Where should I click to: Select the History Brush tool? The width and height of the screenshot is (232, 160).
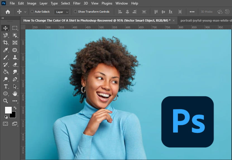tap(6, 64)
